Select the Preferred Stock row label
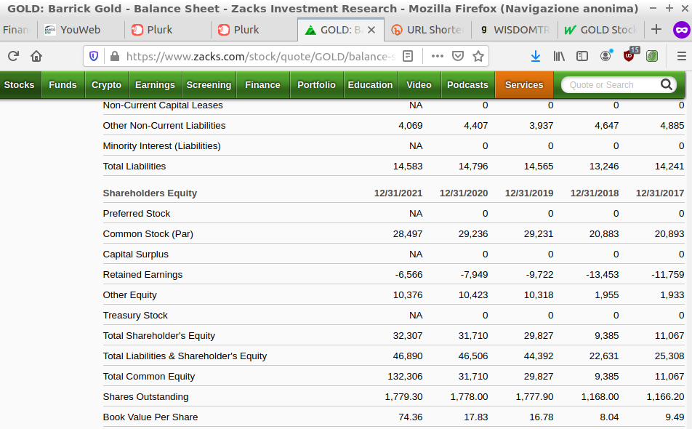Viewport: 692px width, 429px height. pos(137,214)
